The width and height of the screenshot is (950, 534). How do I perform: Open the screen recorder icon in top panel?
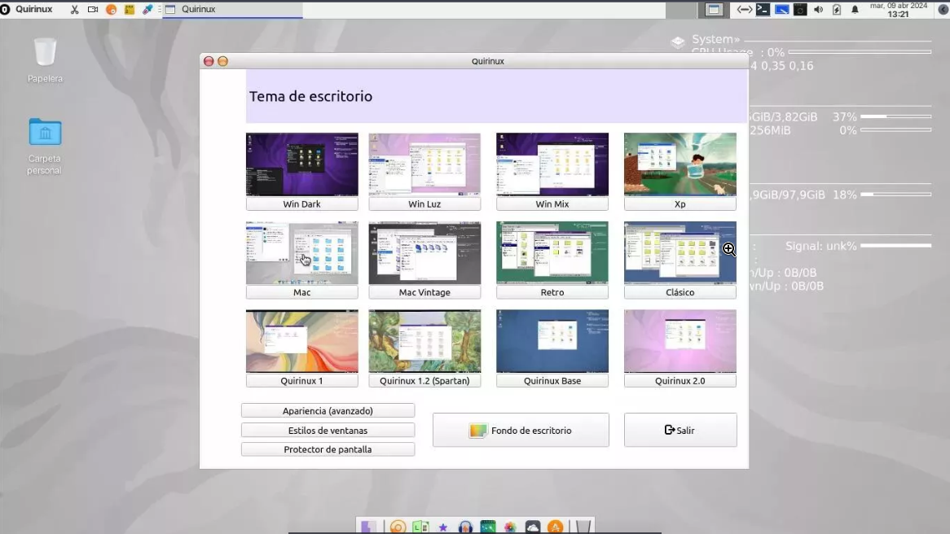click(91, 9)
